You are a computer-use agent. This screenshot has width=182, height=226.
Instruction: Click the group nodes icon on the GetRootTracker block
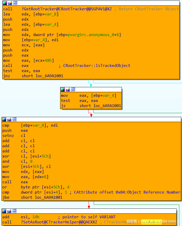[x=15, y=3]
